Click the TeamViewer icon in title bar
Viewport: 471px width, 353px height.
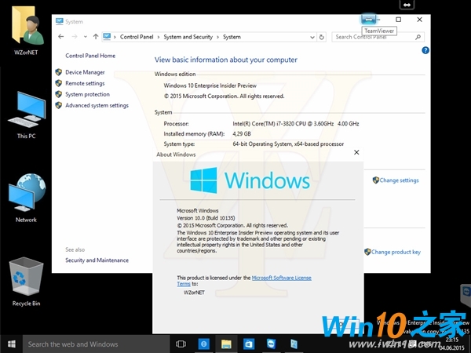coord(369,19)
